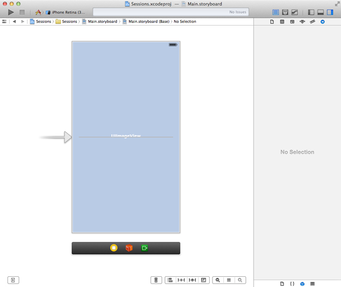Open the related items grid menu

click(x=5, y=22)
